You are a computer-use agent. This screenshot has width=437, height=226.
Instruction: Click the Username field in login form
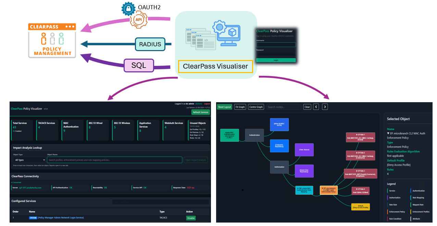[x=276, y=45]
